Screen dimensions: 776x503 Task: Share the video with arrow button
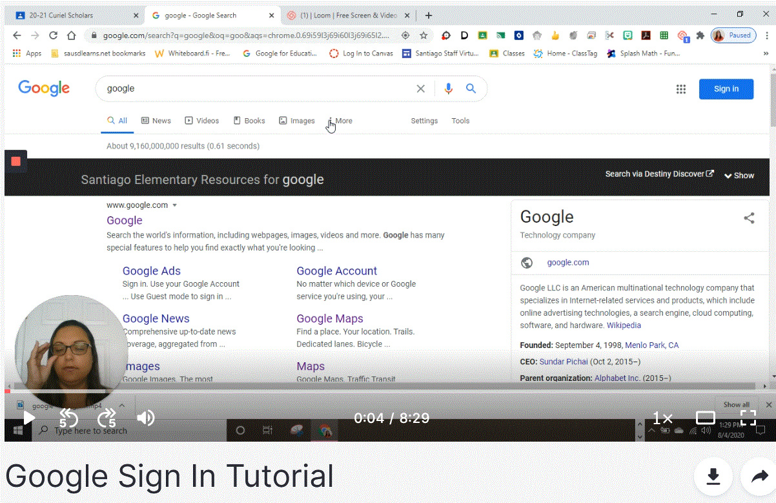pos(759,477)
